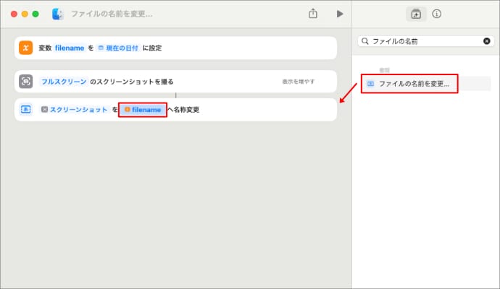This screenshot has width=500, height=289.
Task: Select the rename file action icon
Action: click(25, 110)
